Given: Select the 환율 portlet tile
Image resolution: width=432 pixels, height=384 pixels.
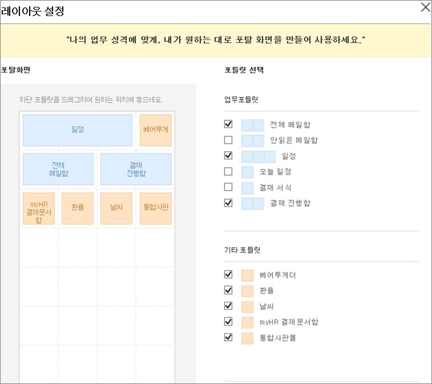Looking at the screenshot, I should (78, 209).
